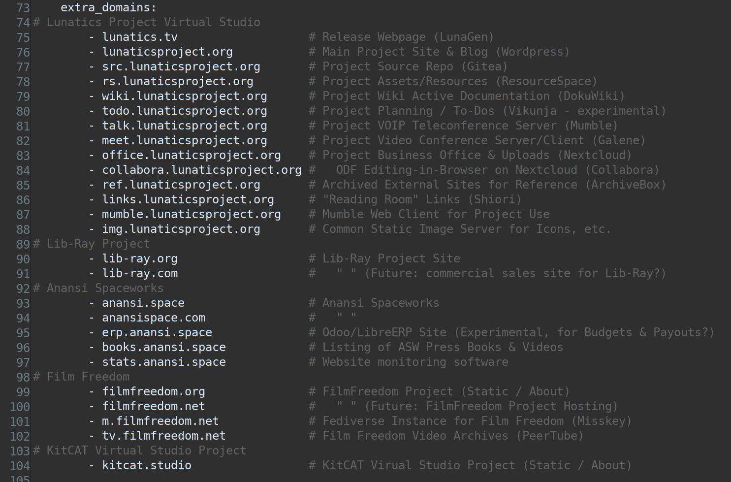Click the 'Anansi Spaceworks' section header comment

pyautogui.click(x=105, y=289)
